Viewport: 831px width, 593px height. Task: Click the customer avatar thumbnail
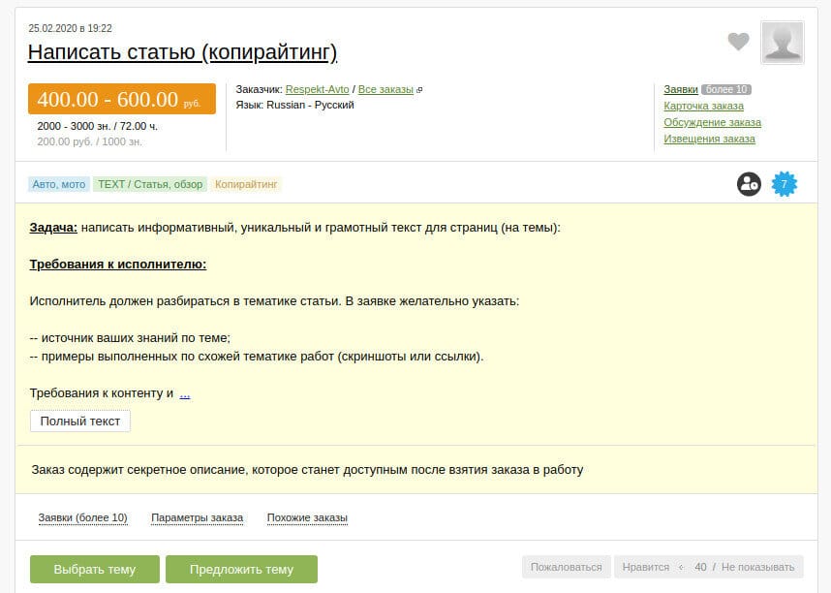(782, 43)
